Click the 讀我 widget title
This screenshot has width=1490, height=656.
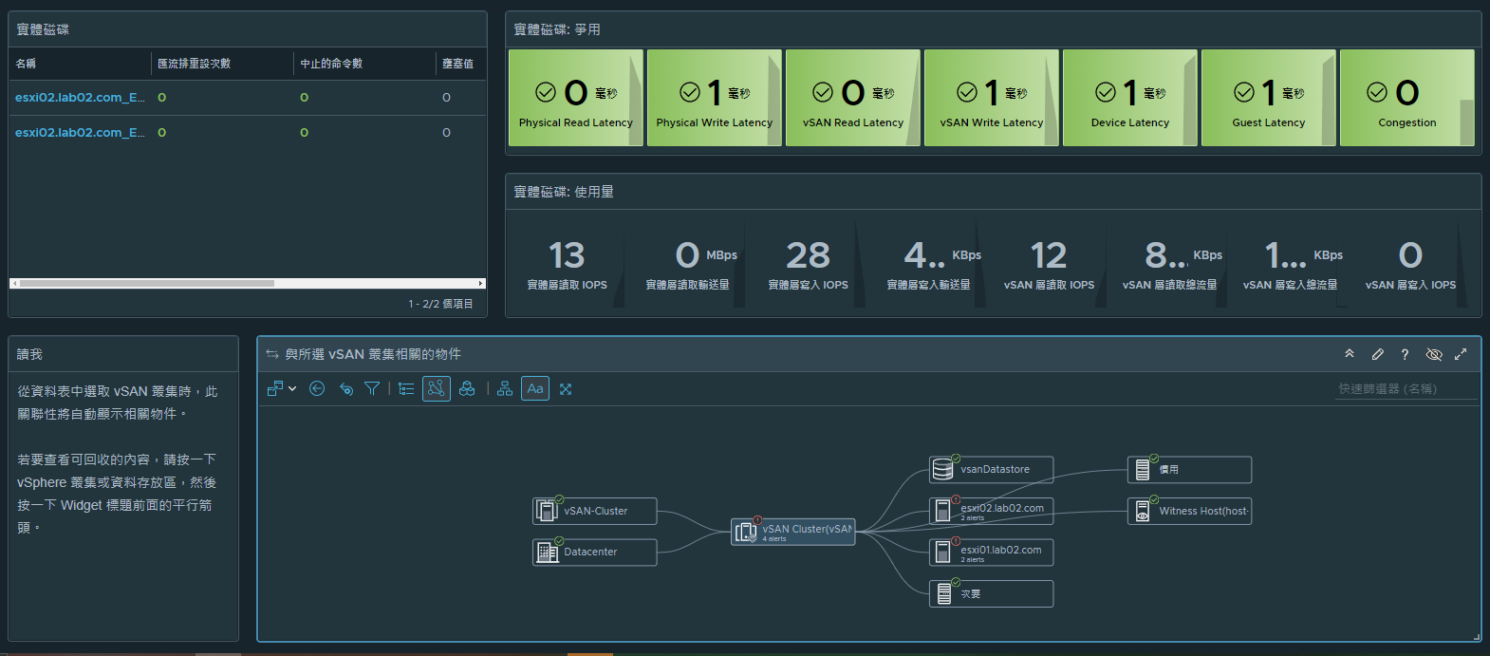[29, 354]
